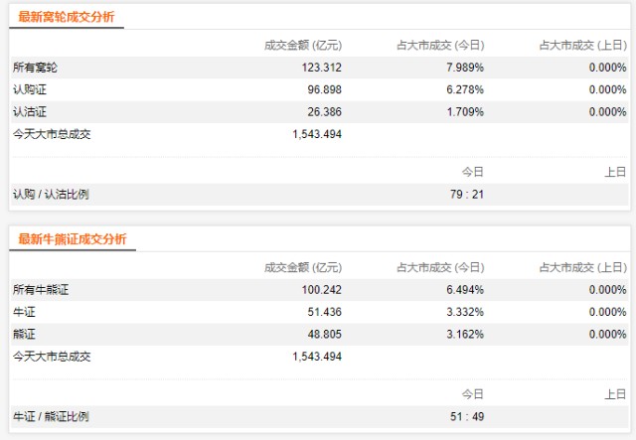Select the 认购证 row label
Image resolution: width=636 pixels, height=440 pixels.
click(x=29, y=89)
